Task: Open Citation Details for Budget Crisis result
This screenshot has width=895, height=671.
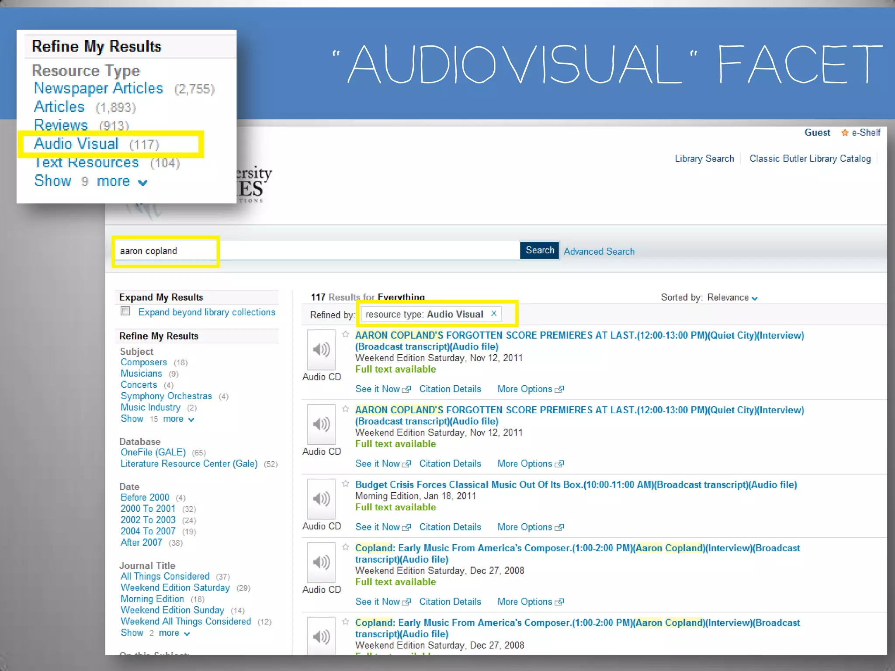Action: 450,527
